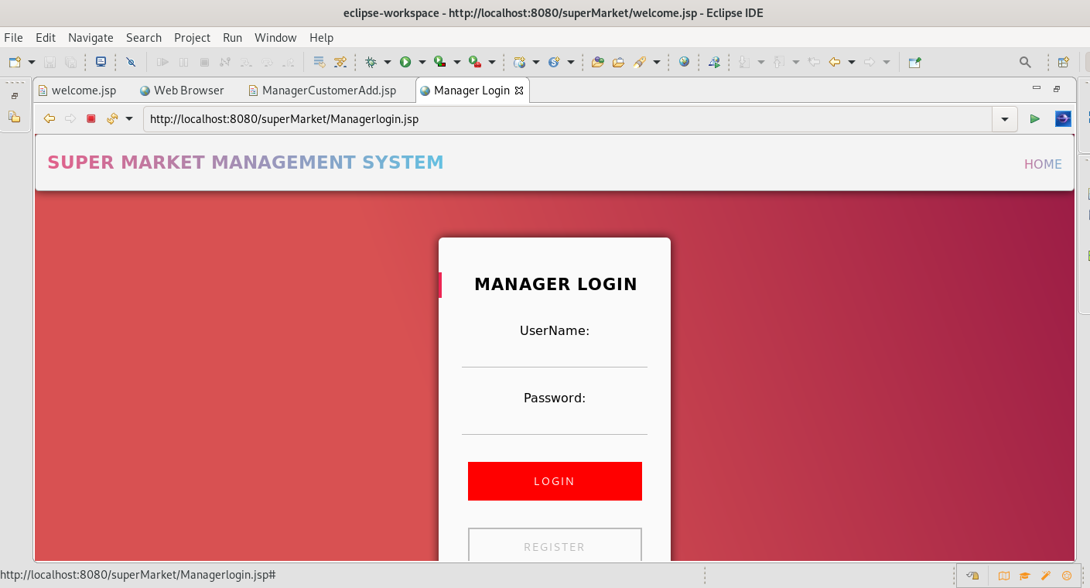This screenshot has width=1090, height=588.
Task: Click the Open Web Browser globe icon
Action: click(x=684, y=62)
